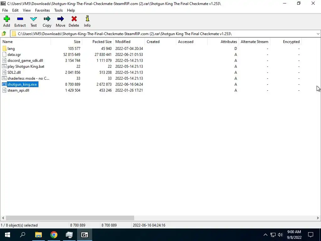Select the play Shotgun King.bat icon
321x241 pixels.
point(4,67)
